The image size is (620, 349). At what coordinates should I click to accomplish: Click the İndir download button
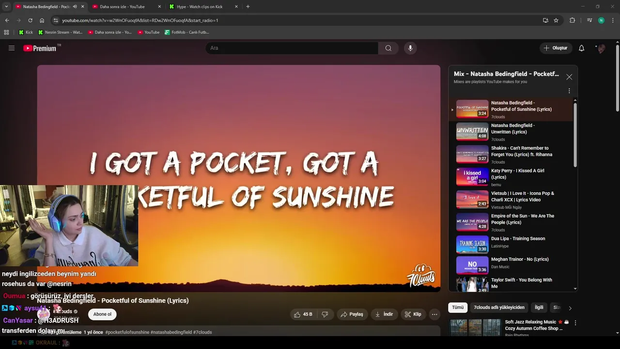click(x=384, y=314)
